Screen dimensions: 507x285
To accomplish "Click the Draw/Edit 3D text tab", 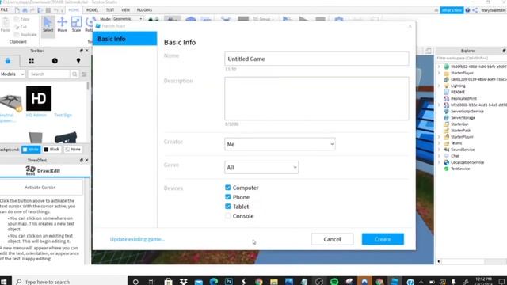I will (43, 171).
